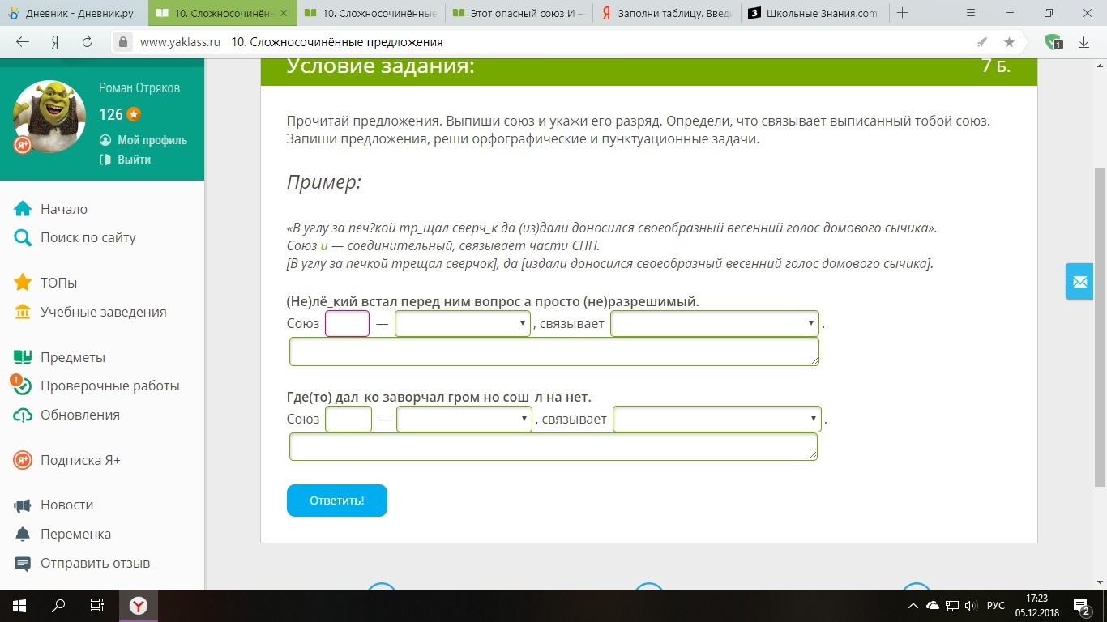The image size is (1107, 622).
Task: Click the mail envelope feedback icon
Action: tap(1079, 282)
